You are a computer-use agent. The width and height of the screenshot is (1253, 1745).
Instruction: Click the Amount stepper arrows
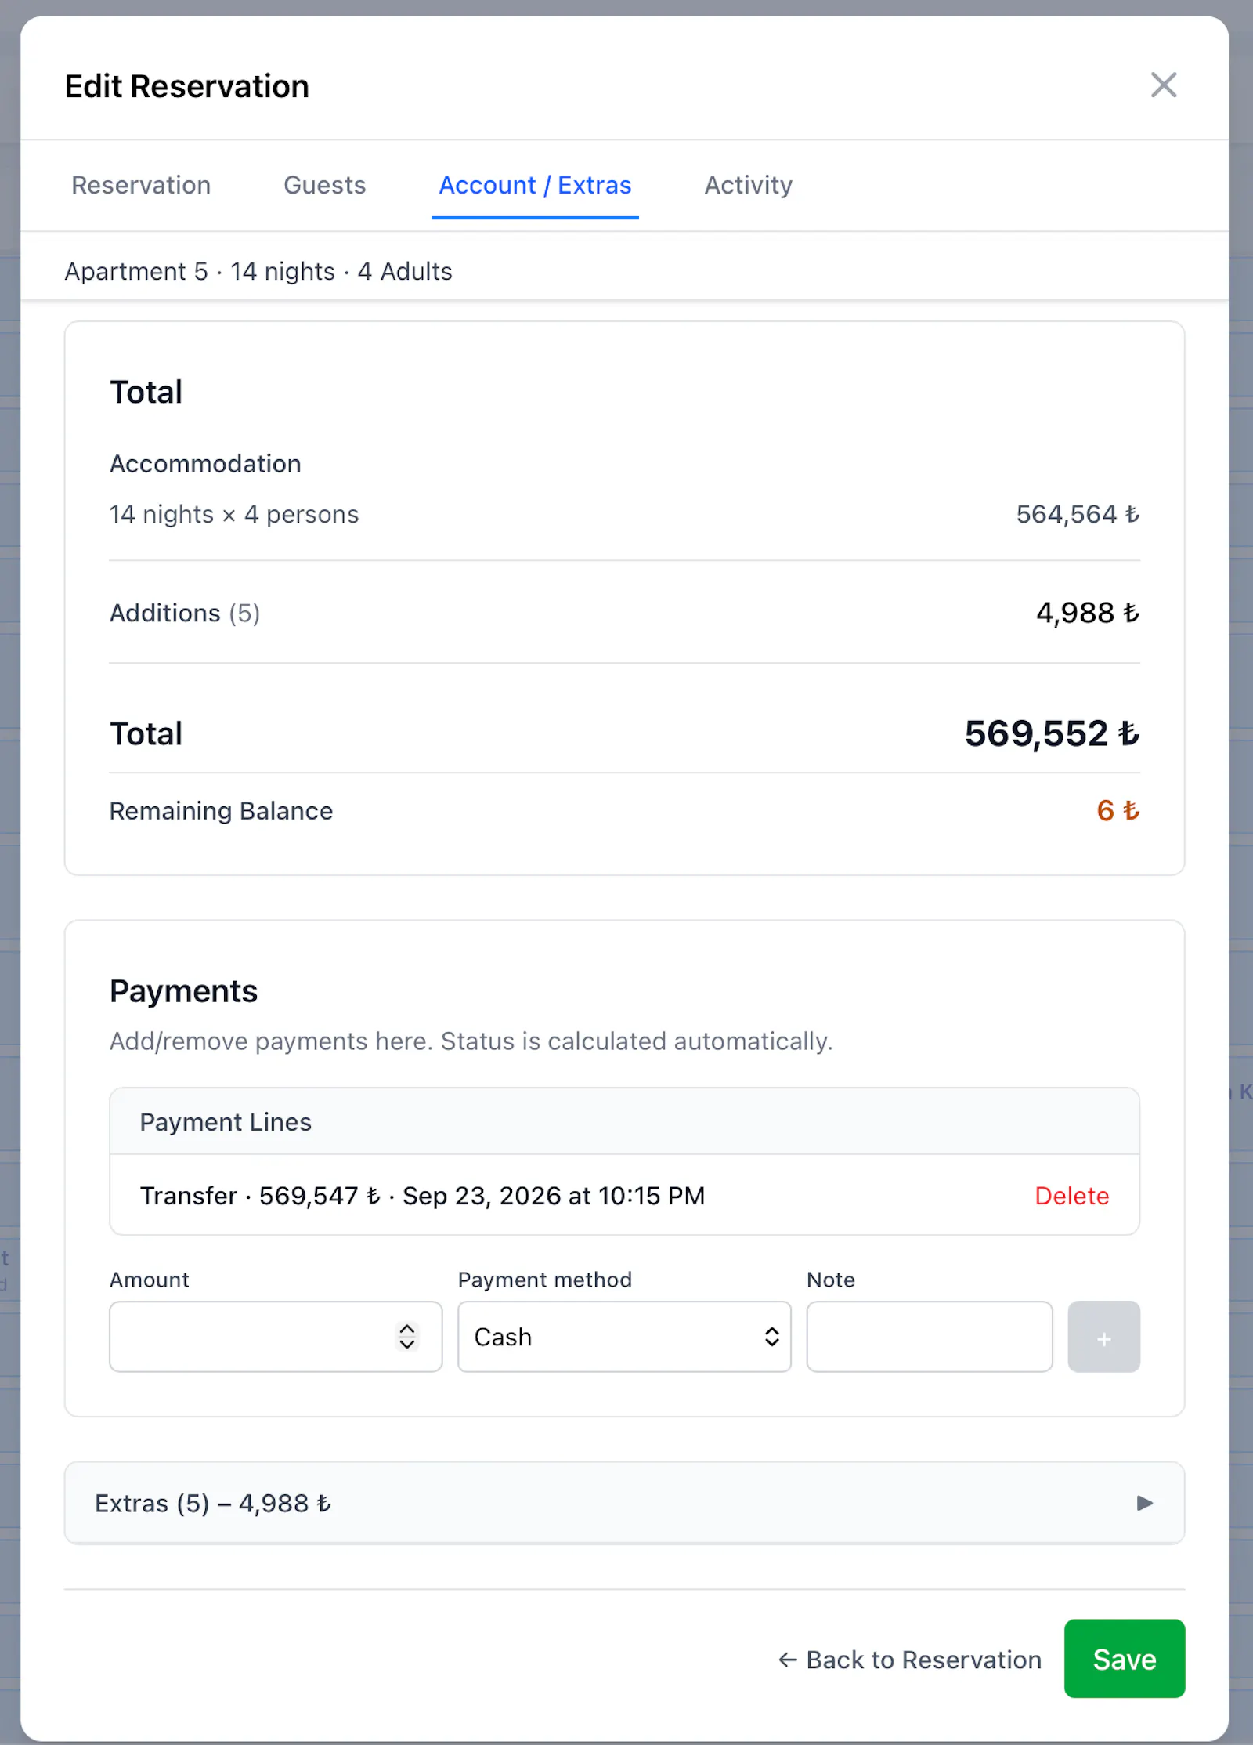pyautogui.click(x=407, y=1337)
